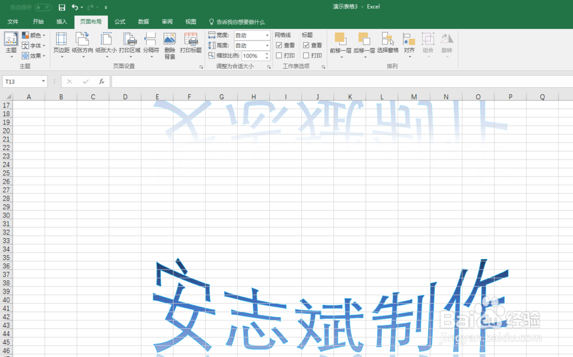Select column Q header
573x357 pixels.
point(542,97)
